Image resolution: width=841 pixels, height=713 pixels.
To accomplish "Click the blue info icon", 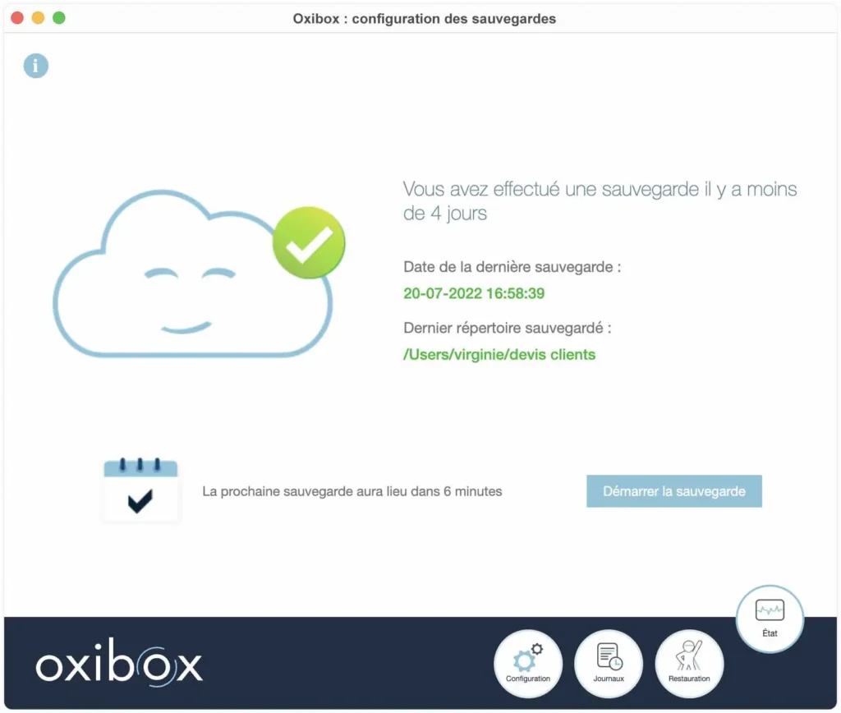I will pyautogui.click(x=35, y=66).
